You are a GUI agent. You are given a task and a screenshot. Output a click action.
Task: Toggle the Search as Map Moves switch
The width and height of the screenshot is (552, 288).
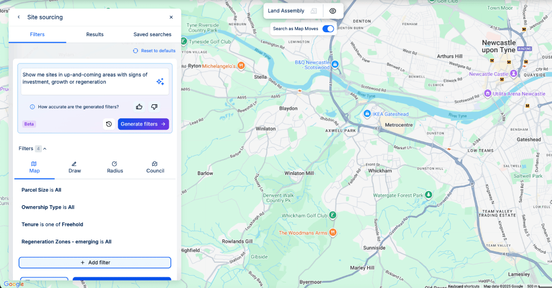328,29
